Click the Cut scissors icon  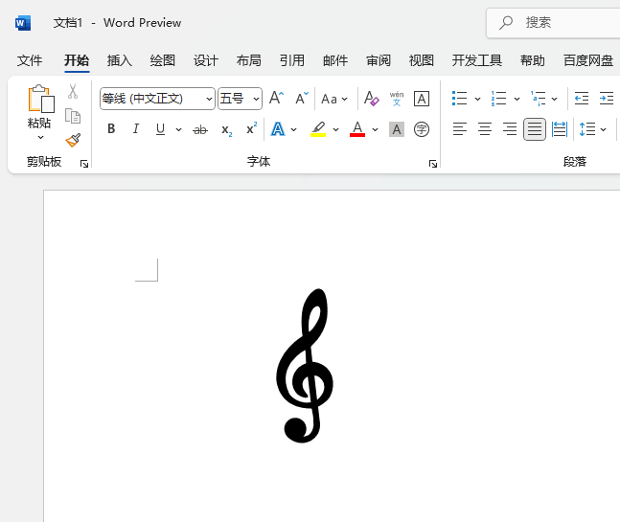[73, 91]
